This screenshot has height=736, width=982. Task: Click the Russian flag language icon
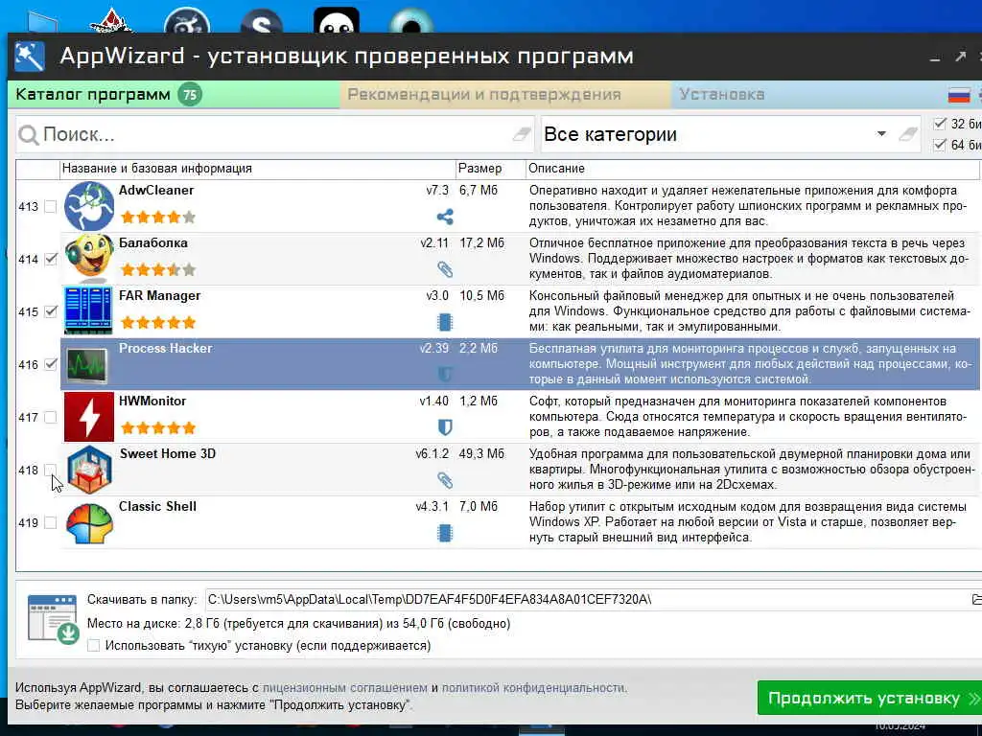tap(959, 95)
